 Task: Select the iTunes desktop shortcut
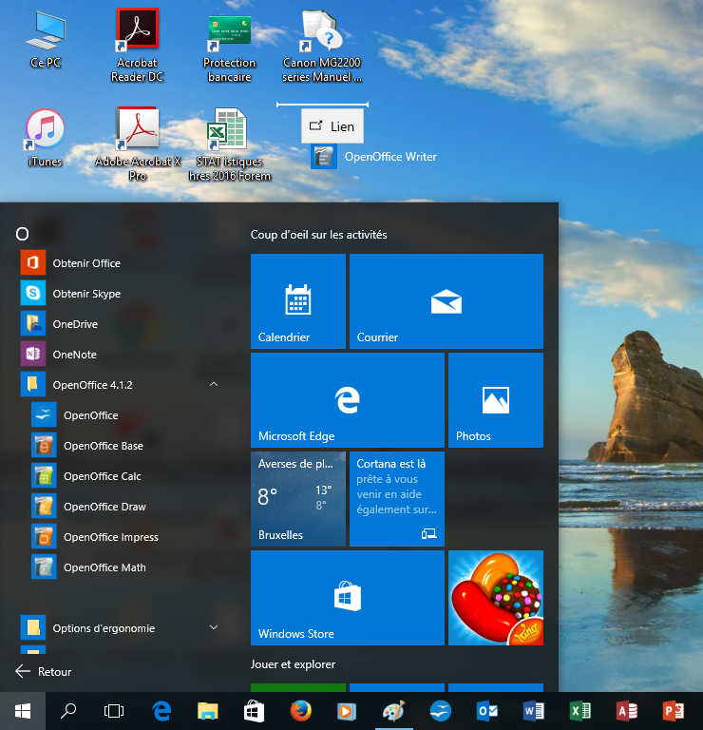pos(45,138)
